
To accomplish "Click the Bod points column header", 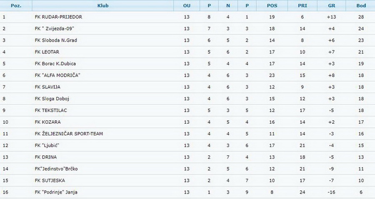I will coord(361,5).
